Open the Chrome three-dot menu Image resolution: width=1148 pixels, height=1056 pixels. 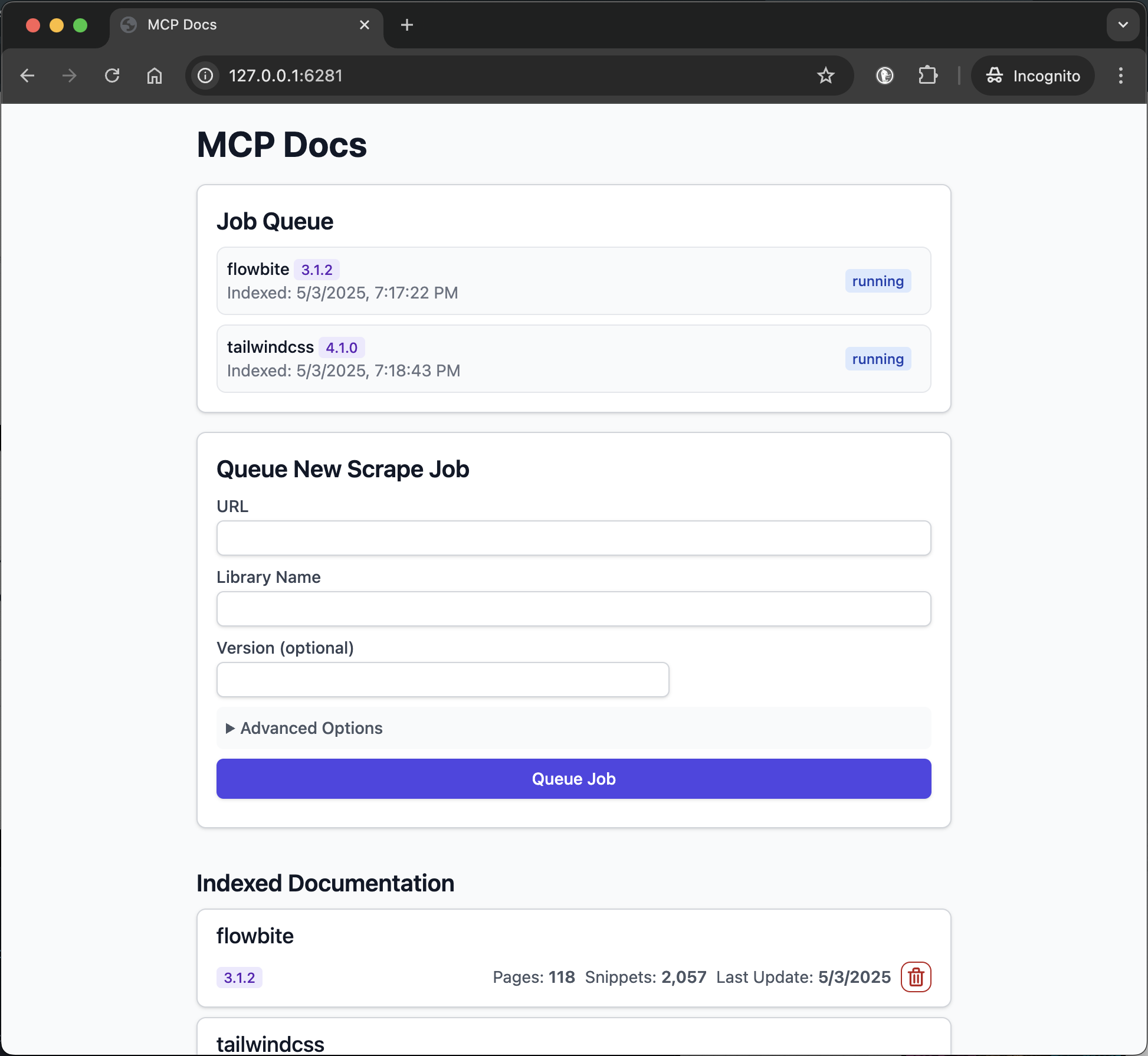[x=1120, y=76]
